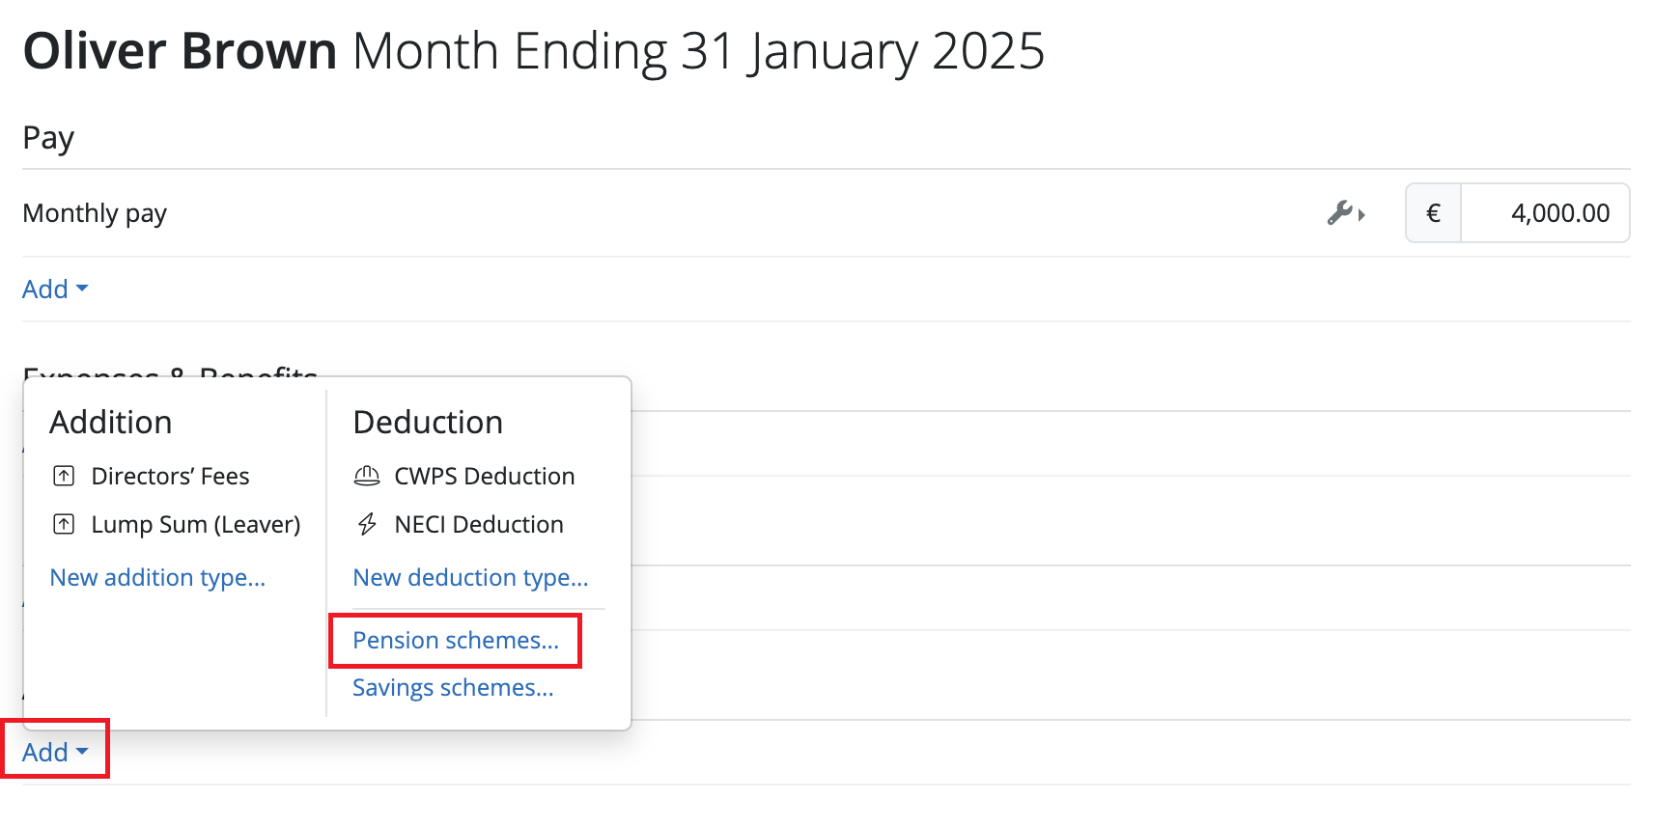Image resolution: width=1655 pixels, height=826 pixels.
Task: Click the upload icon beside Lump Sum (Leaver)
Action: click(64, 524)
